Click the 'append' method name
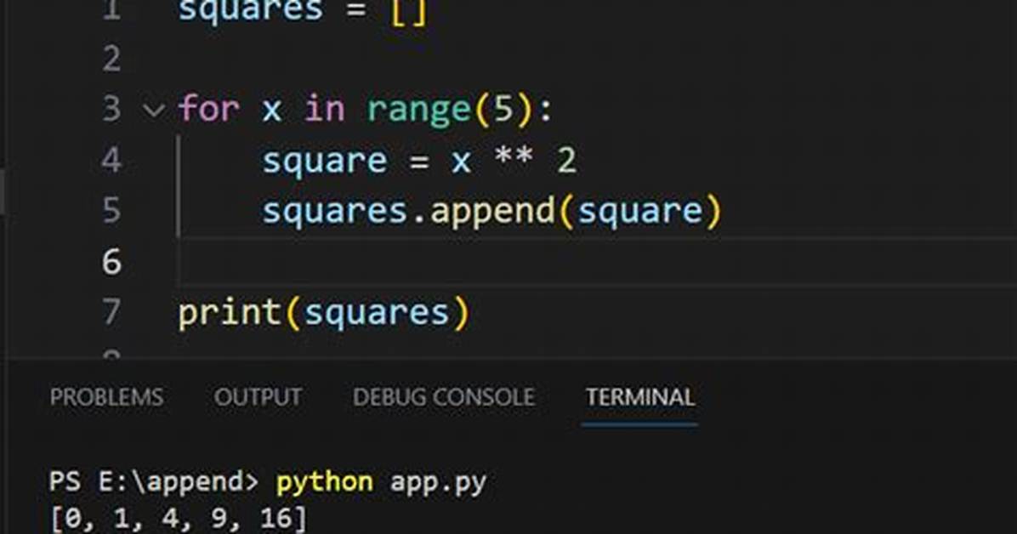 pos(492,212)
